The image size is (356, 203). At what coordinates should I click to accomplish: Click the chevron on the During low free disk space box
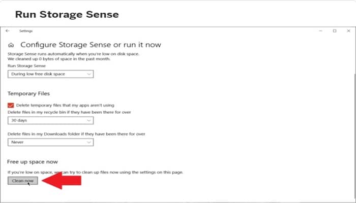pyautogui.click(x=89, y=74)
